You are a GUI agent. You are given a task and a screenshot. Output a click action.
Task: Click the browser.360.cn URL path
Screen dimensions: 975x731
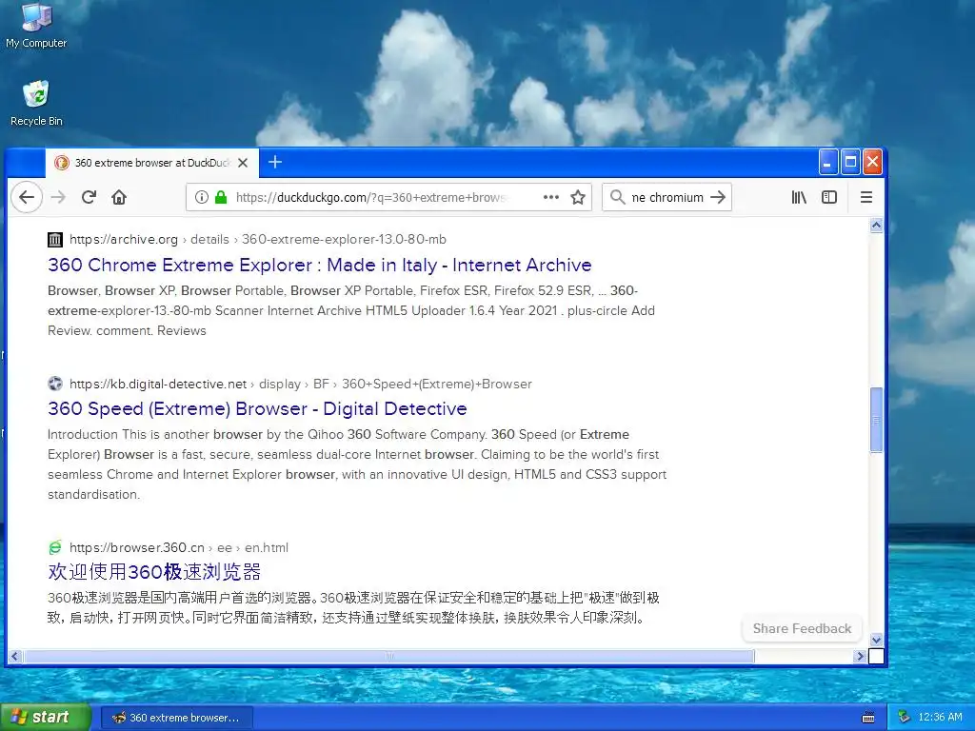[x=178, y=547]
